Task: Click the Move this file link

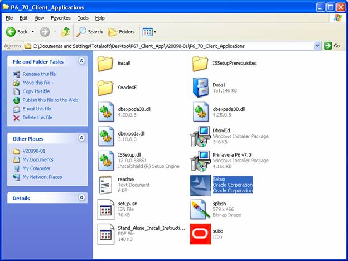Action: tap(36, 83)
